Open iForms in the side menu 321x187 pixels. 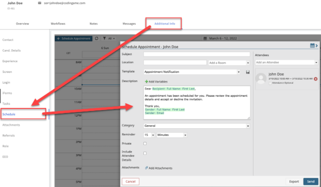coord(7,93)
